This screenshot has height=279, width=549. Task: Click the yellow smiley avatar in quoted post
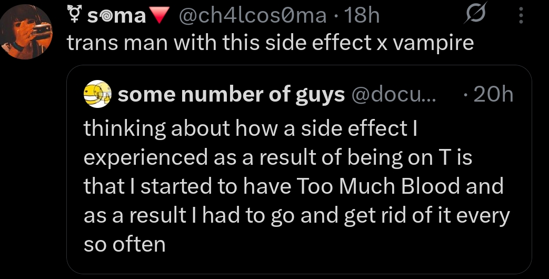[97, 95]
